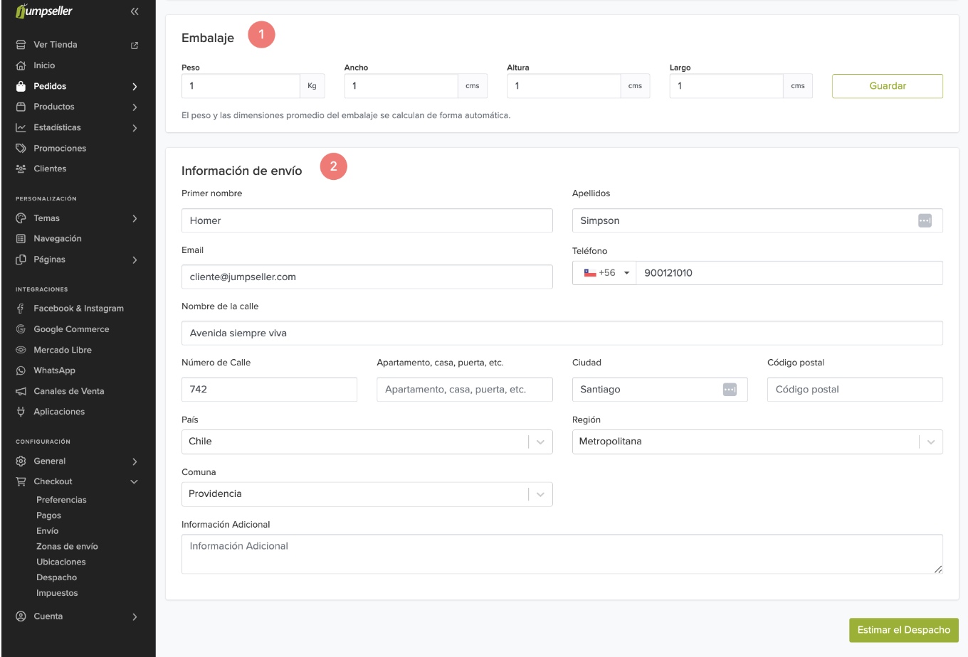Viewport: 968px width, 657px height.
Task: Collapse the sidebar with double-chevron icon
Action: point(135,11)
